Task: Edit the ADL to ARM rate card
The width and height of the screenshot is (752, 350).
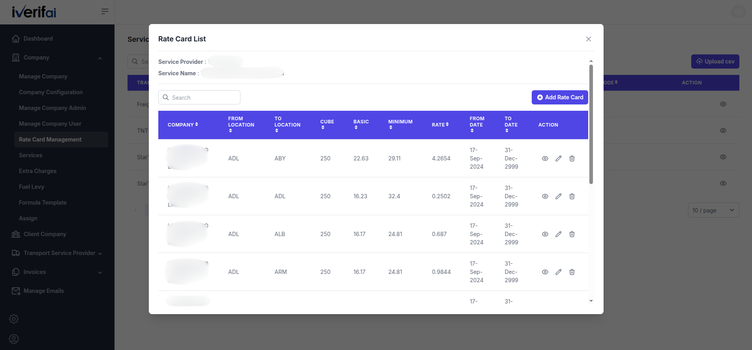Action: coord(558,272)
